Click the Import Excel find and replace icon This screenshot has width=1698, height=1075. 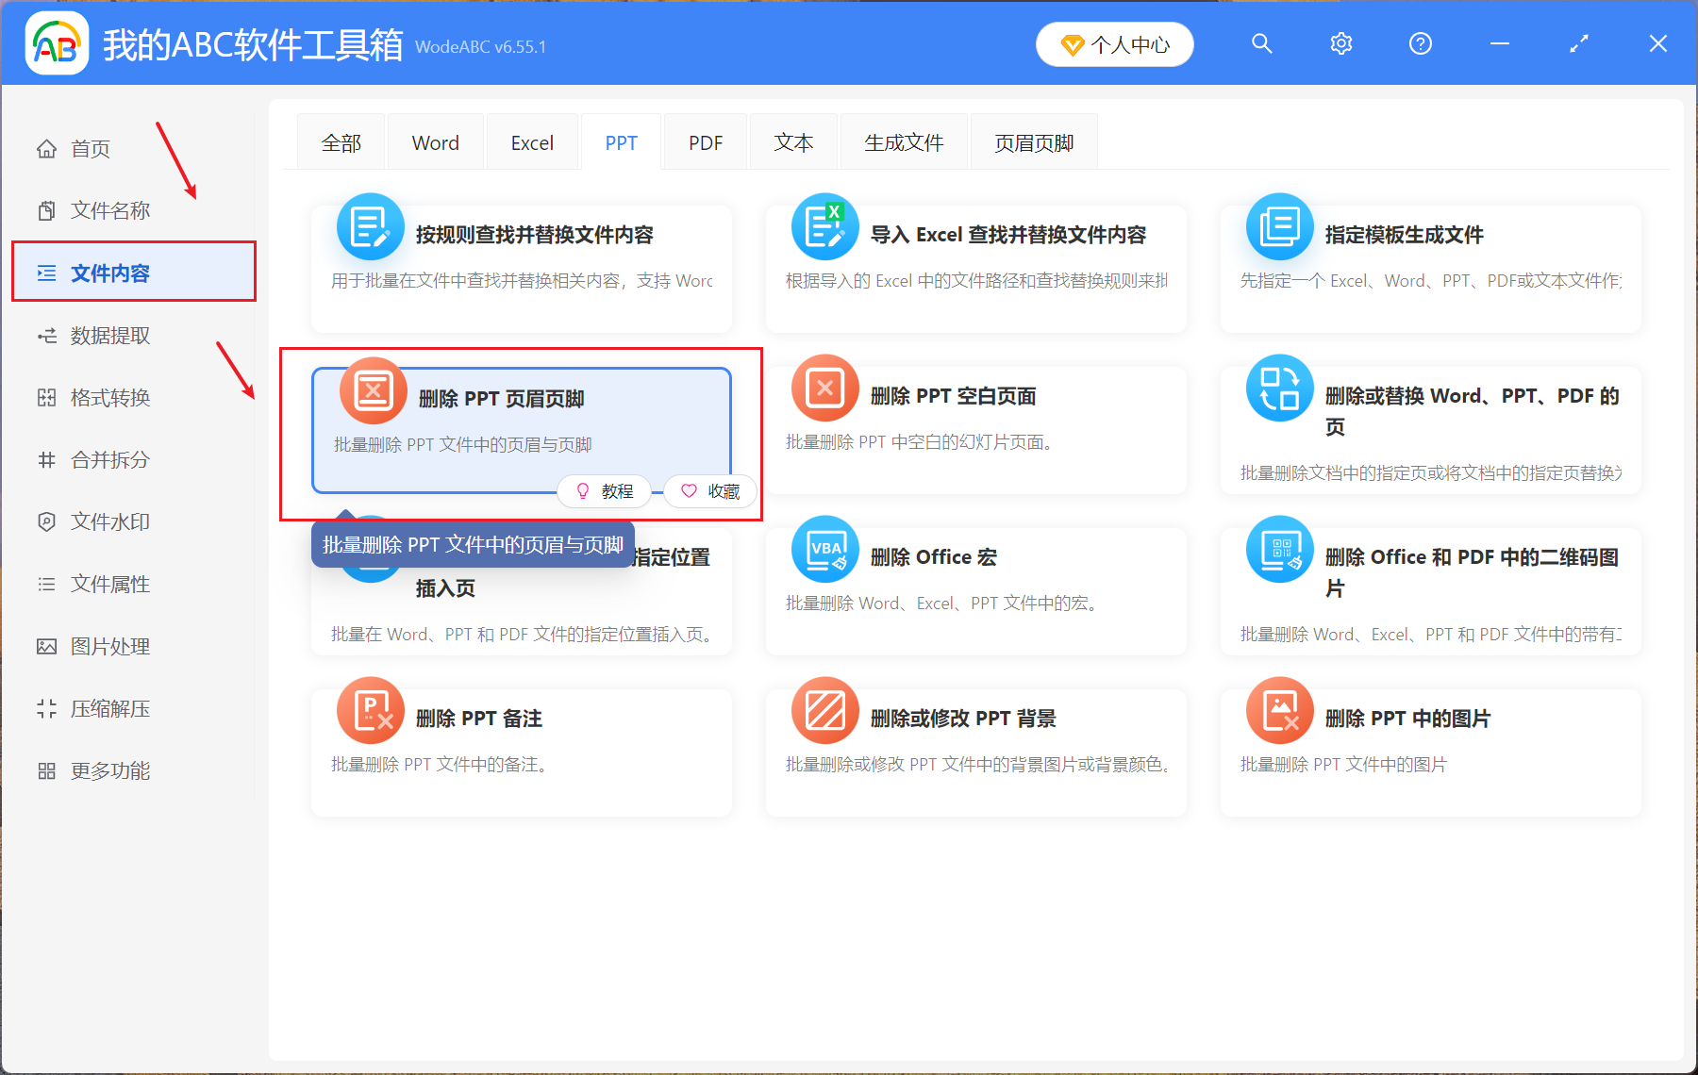[824, 227]
